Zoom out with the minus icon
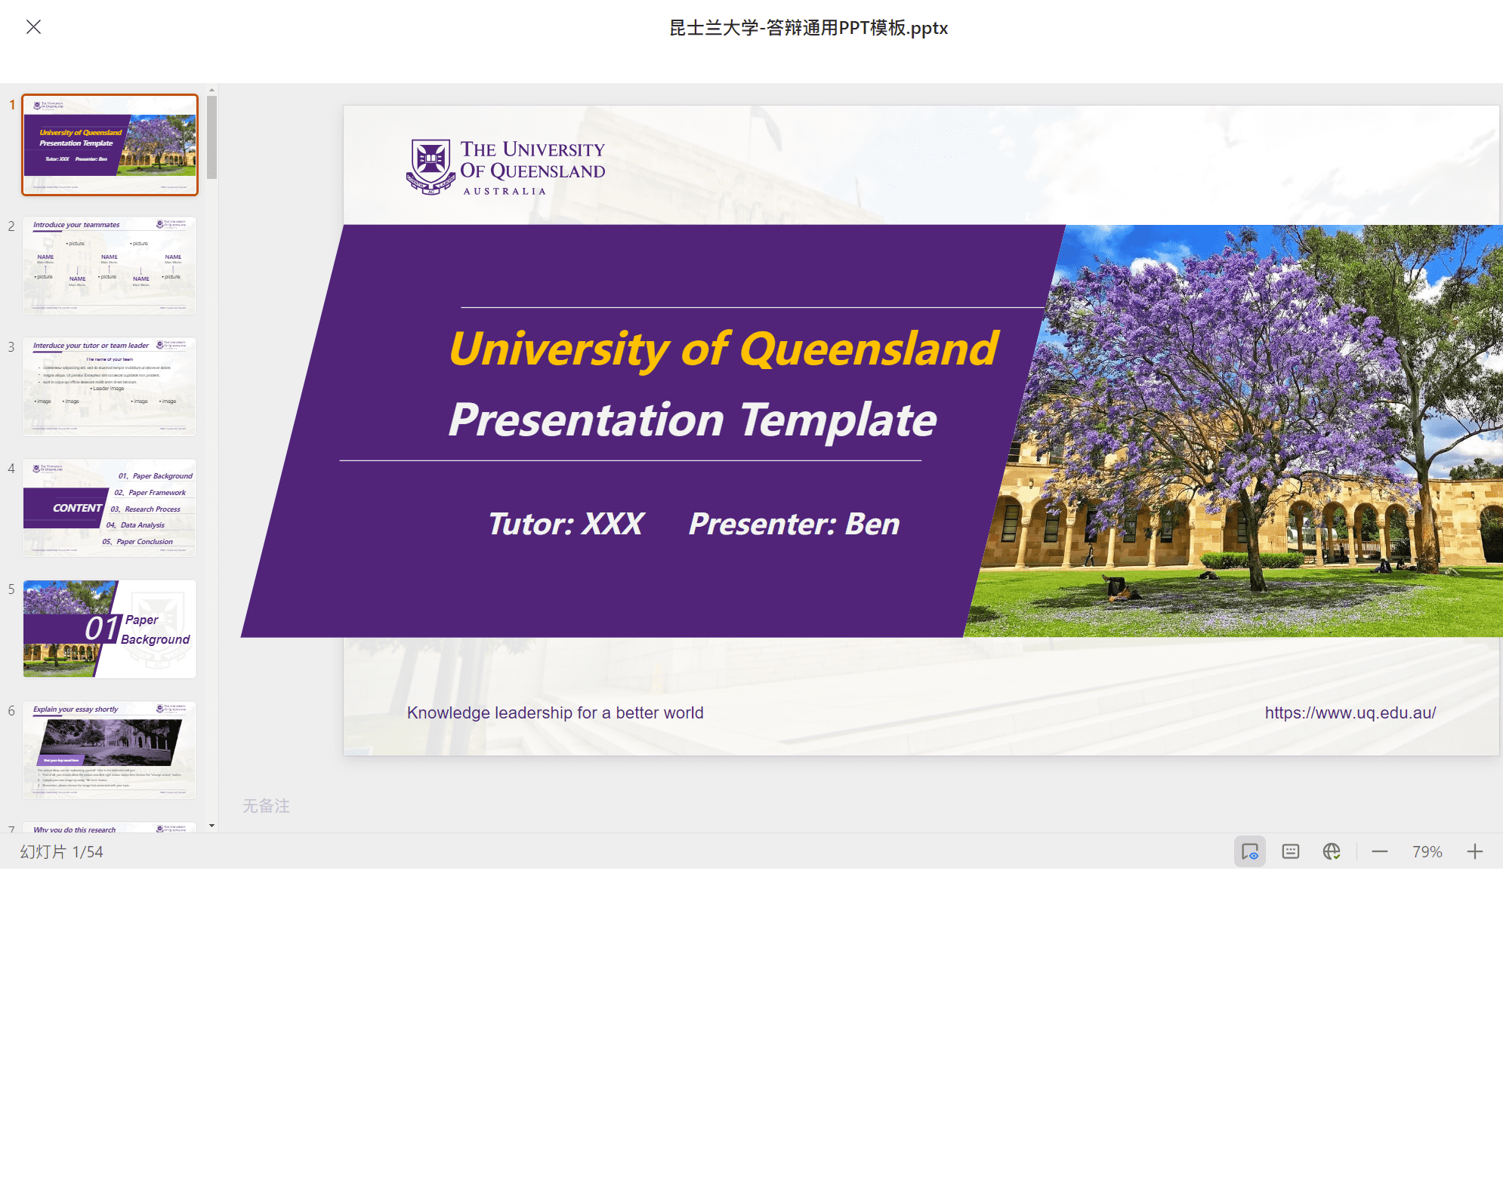Image resolution: width=1503 pixels, height=1200 pixels. [1380, 851]
